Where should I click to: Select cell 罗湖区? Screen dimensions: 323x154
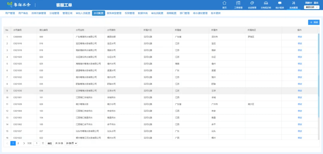[251, 37]
